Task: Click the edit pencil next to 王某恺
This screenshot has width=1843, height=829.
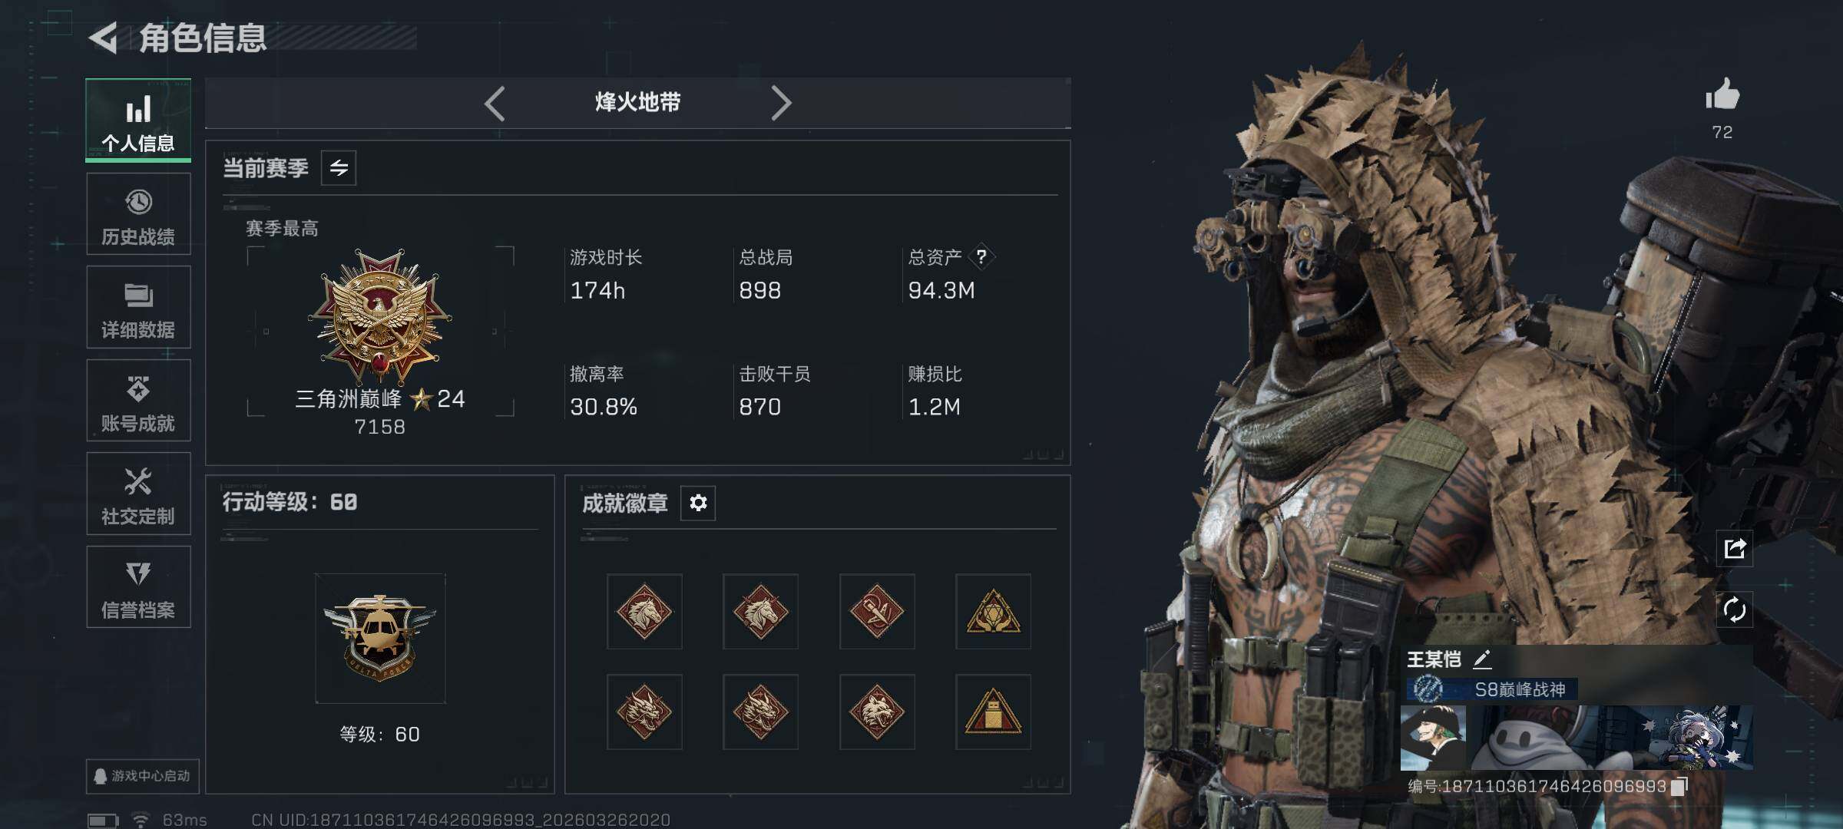Action: [x=1482, y=659]
